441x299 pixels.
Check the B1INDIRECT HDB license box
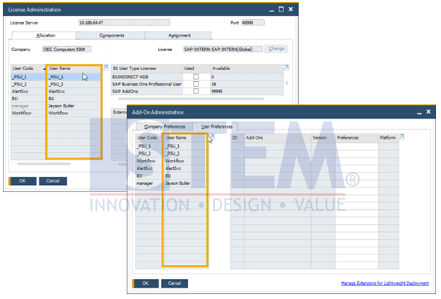[196, 77]
